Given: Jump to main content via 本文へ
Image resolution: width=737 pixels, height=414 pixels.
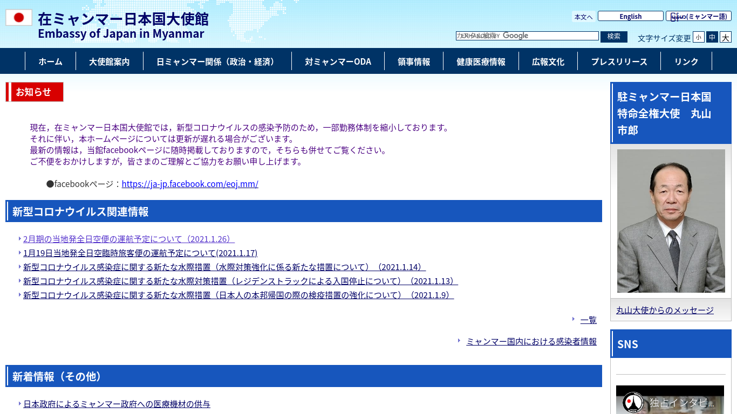Looking at the screenshot, I should (x=583, y=17).
